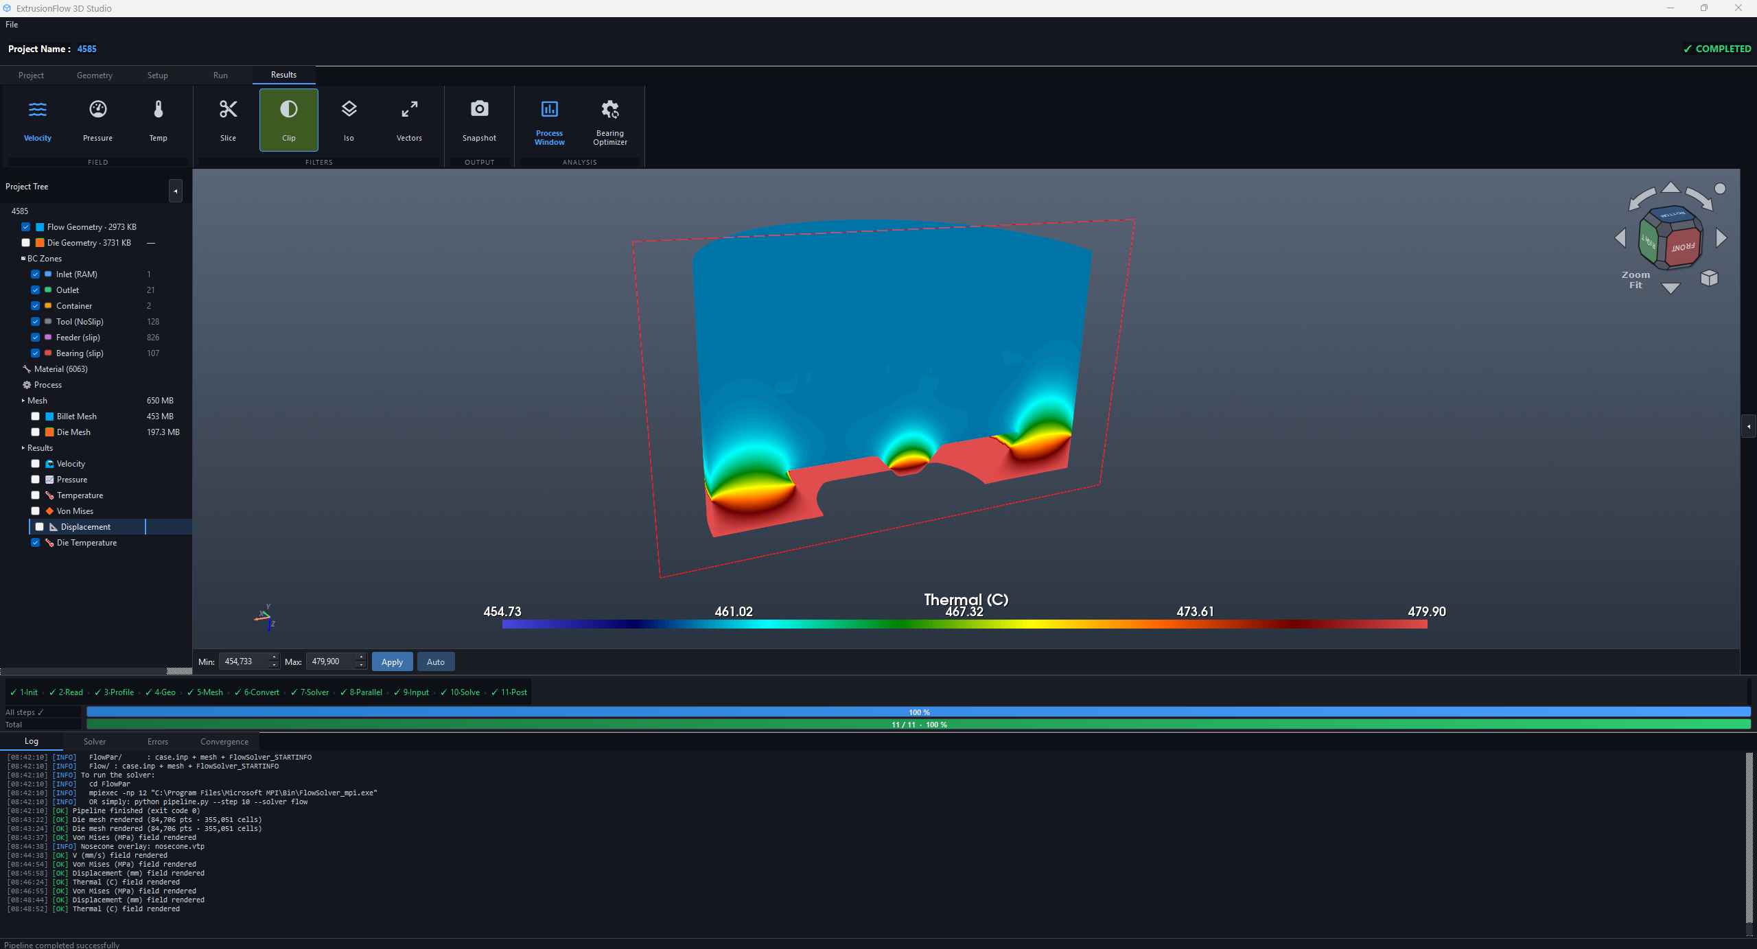Apply the min and max range

coord(392,662)
